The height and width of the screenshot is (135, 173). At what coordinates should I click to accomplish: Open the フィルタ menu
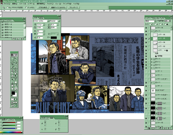click(50, 4)
